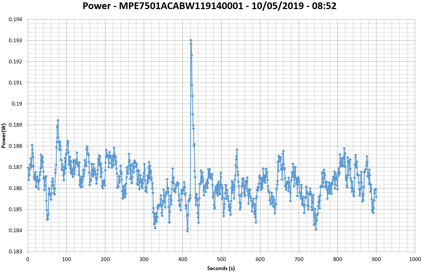Screen dimensions: 422x272
Task: Click the data marker near 0.1878 at about 540 seconds
Action: coord(237,150)
